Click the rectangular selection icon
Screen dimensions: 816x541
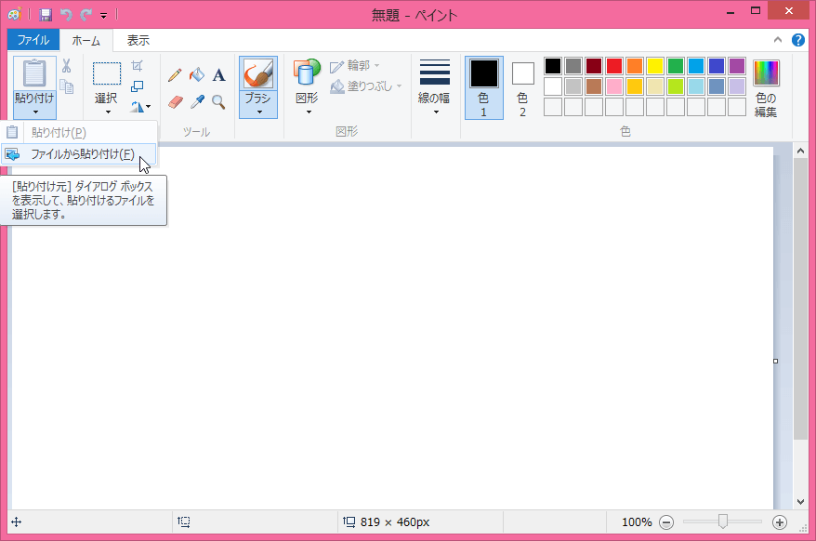click(x=107, y=73)
